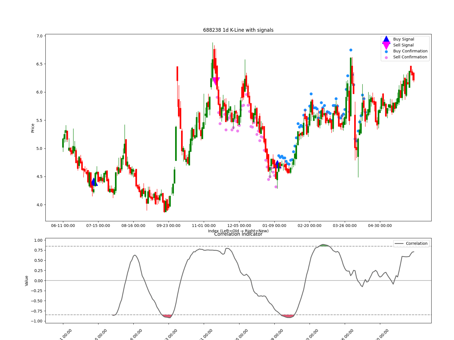Screen dimensions: 454x340
Task: Click the '−0.50' correlation tick label
Action: point(37,301)
